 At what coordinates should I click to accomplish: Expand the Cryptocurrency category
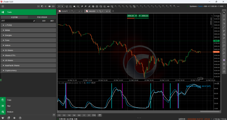click(28, 70)
